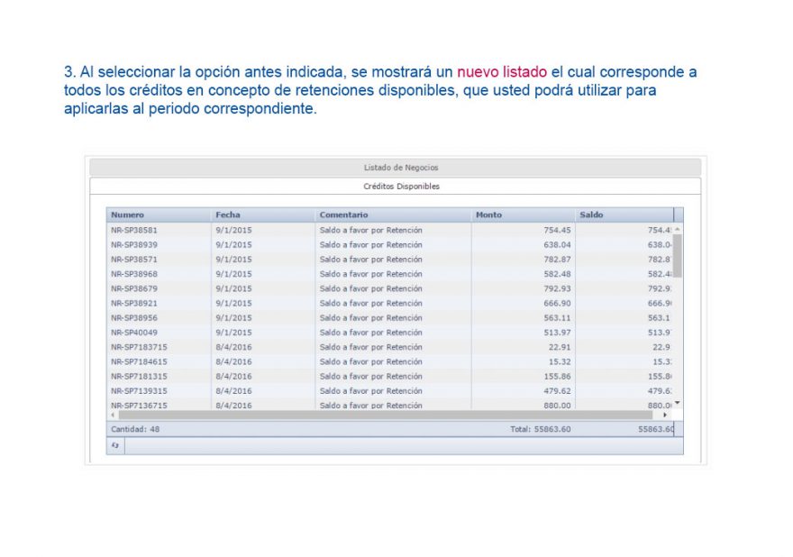This screenshot has height=557, width=793.
Task: Click the Fecha cell of row NR-SP38581
Action: point(263,230)
